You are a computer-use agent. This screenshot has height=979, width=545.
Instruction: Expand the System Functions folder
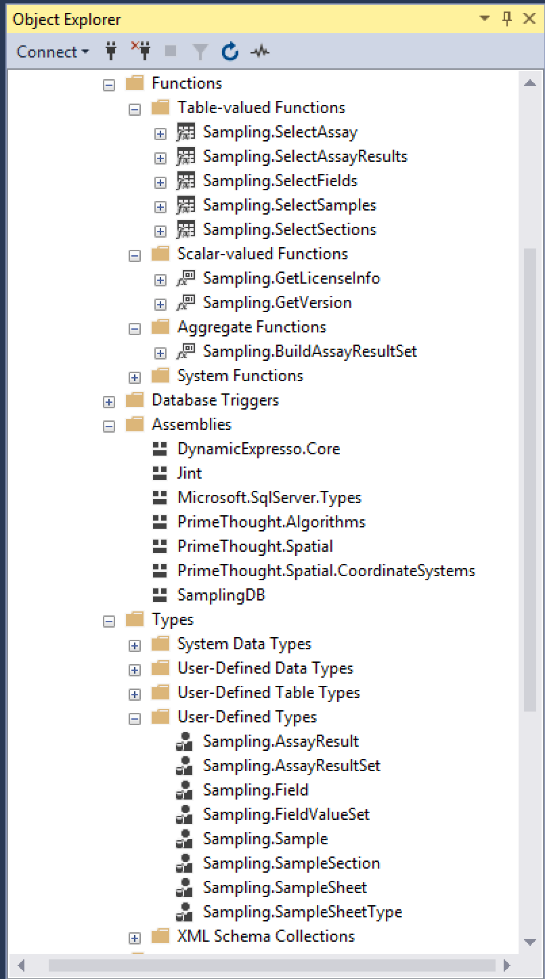pyautogui.click(x=135, y=376)
